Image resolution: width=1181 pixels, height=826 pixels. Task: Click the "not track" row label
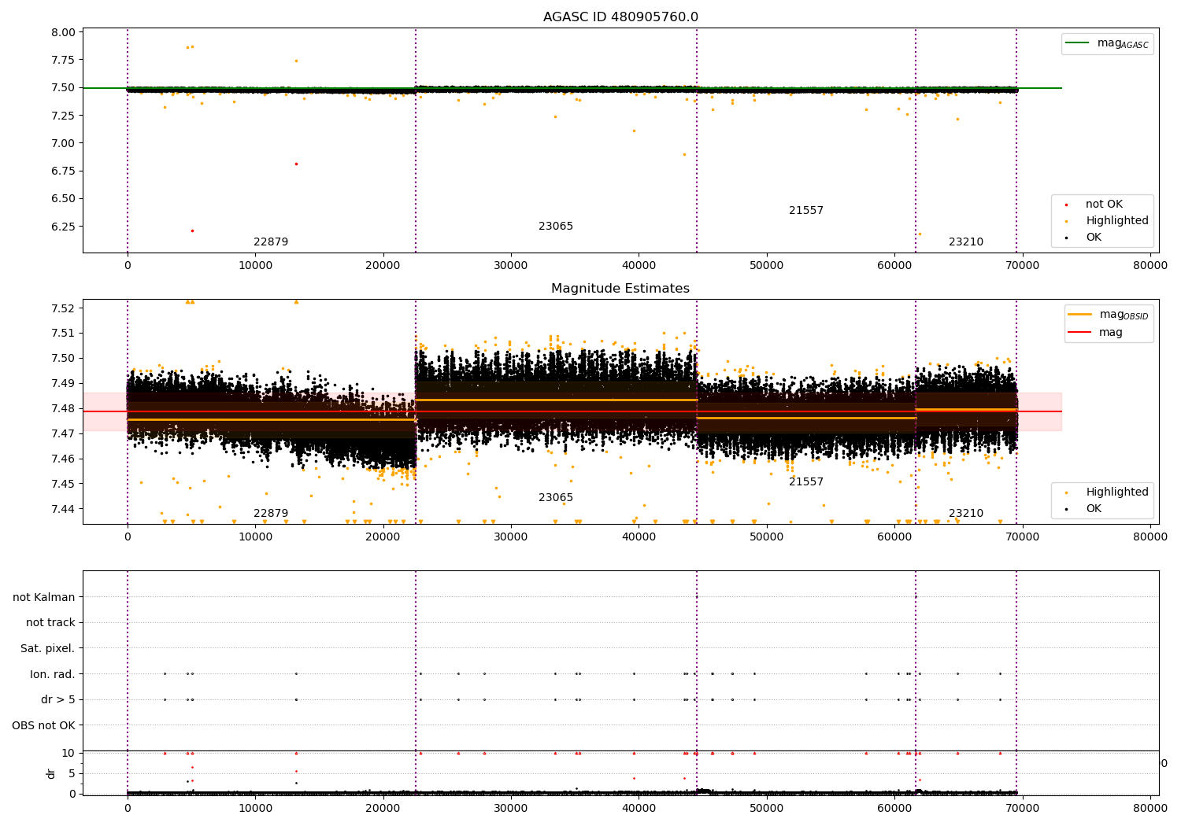click(50, 623)
